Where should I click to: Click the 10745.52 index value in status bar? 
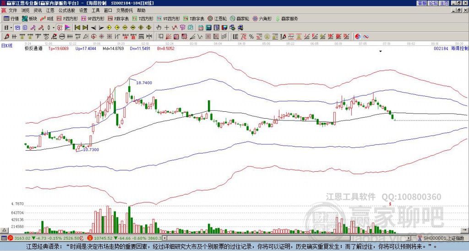coord(103,238)
